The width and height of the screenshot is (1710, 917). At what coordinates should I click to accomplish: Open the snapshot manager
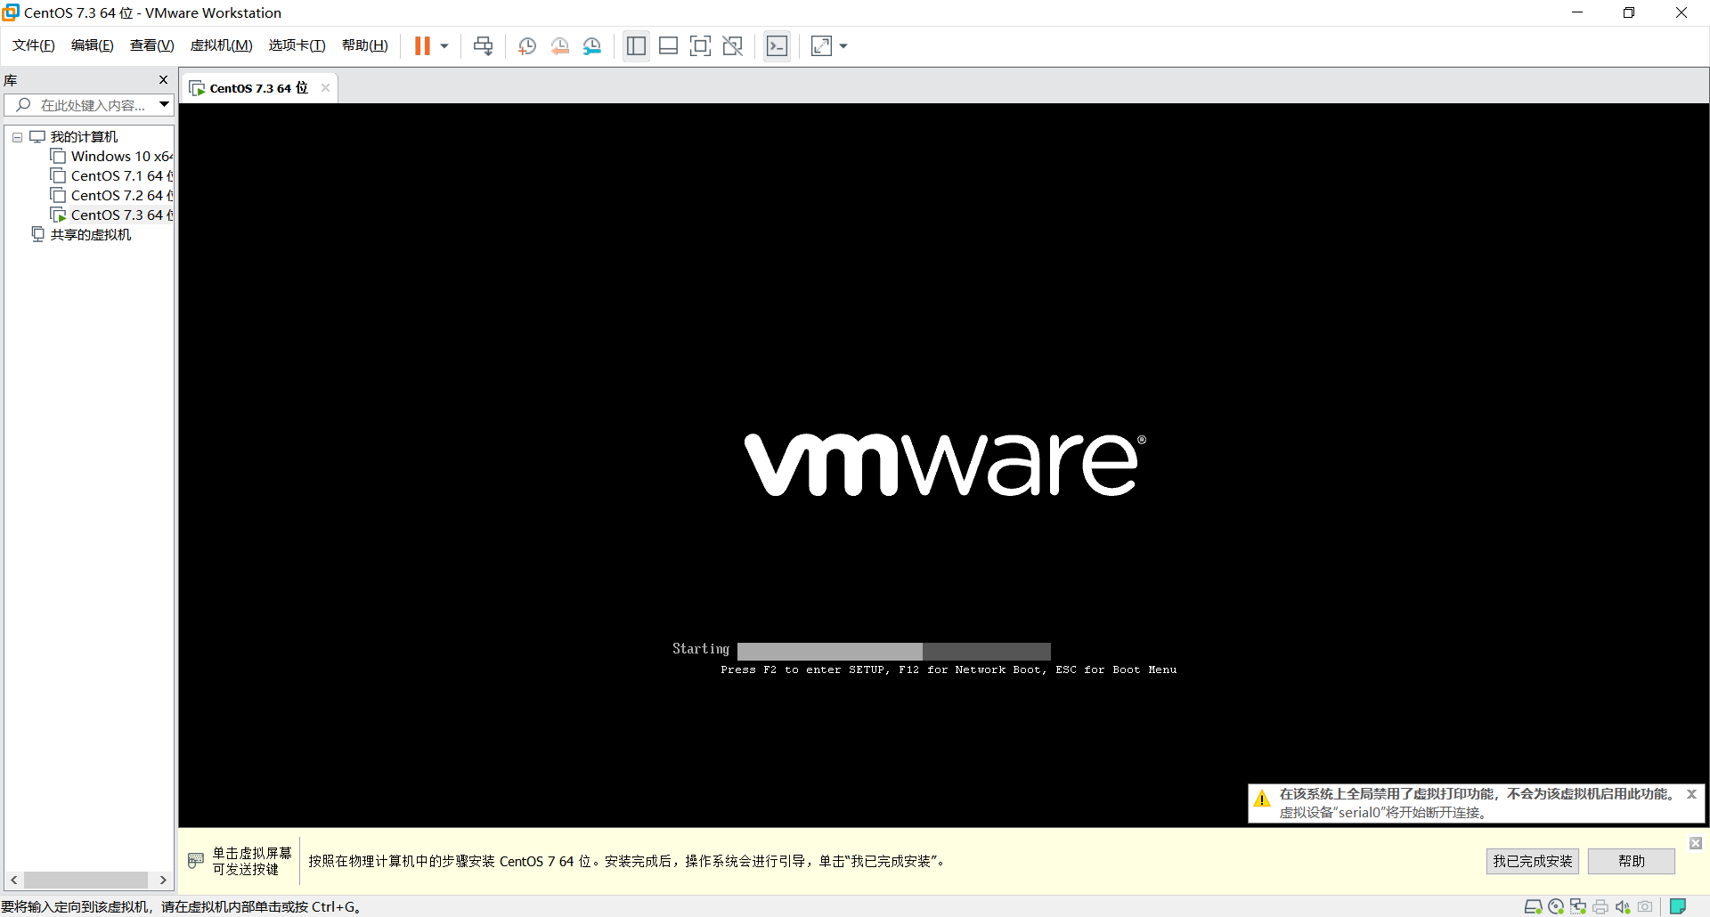tap(592, 46)
